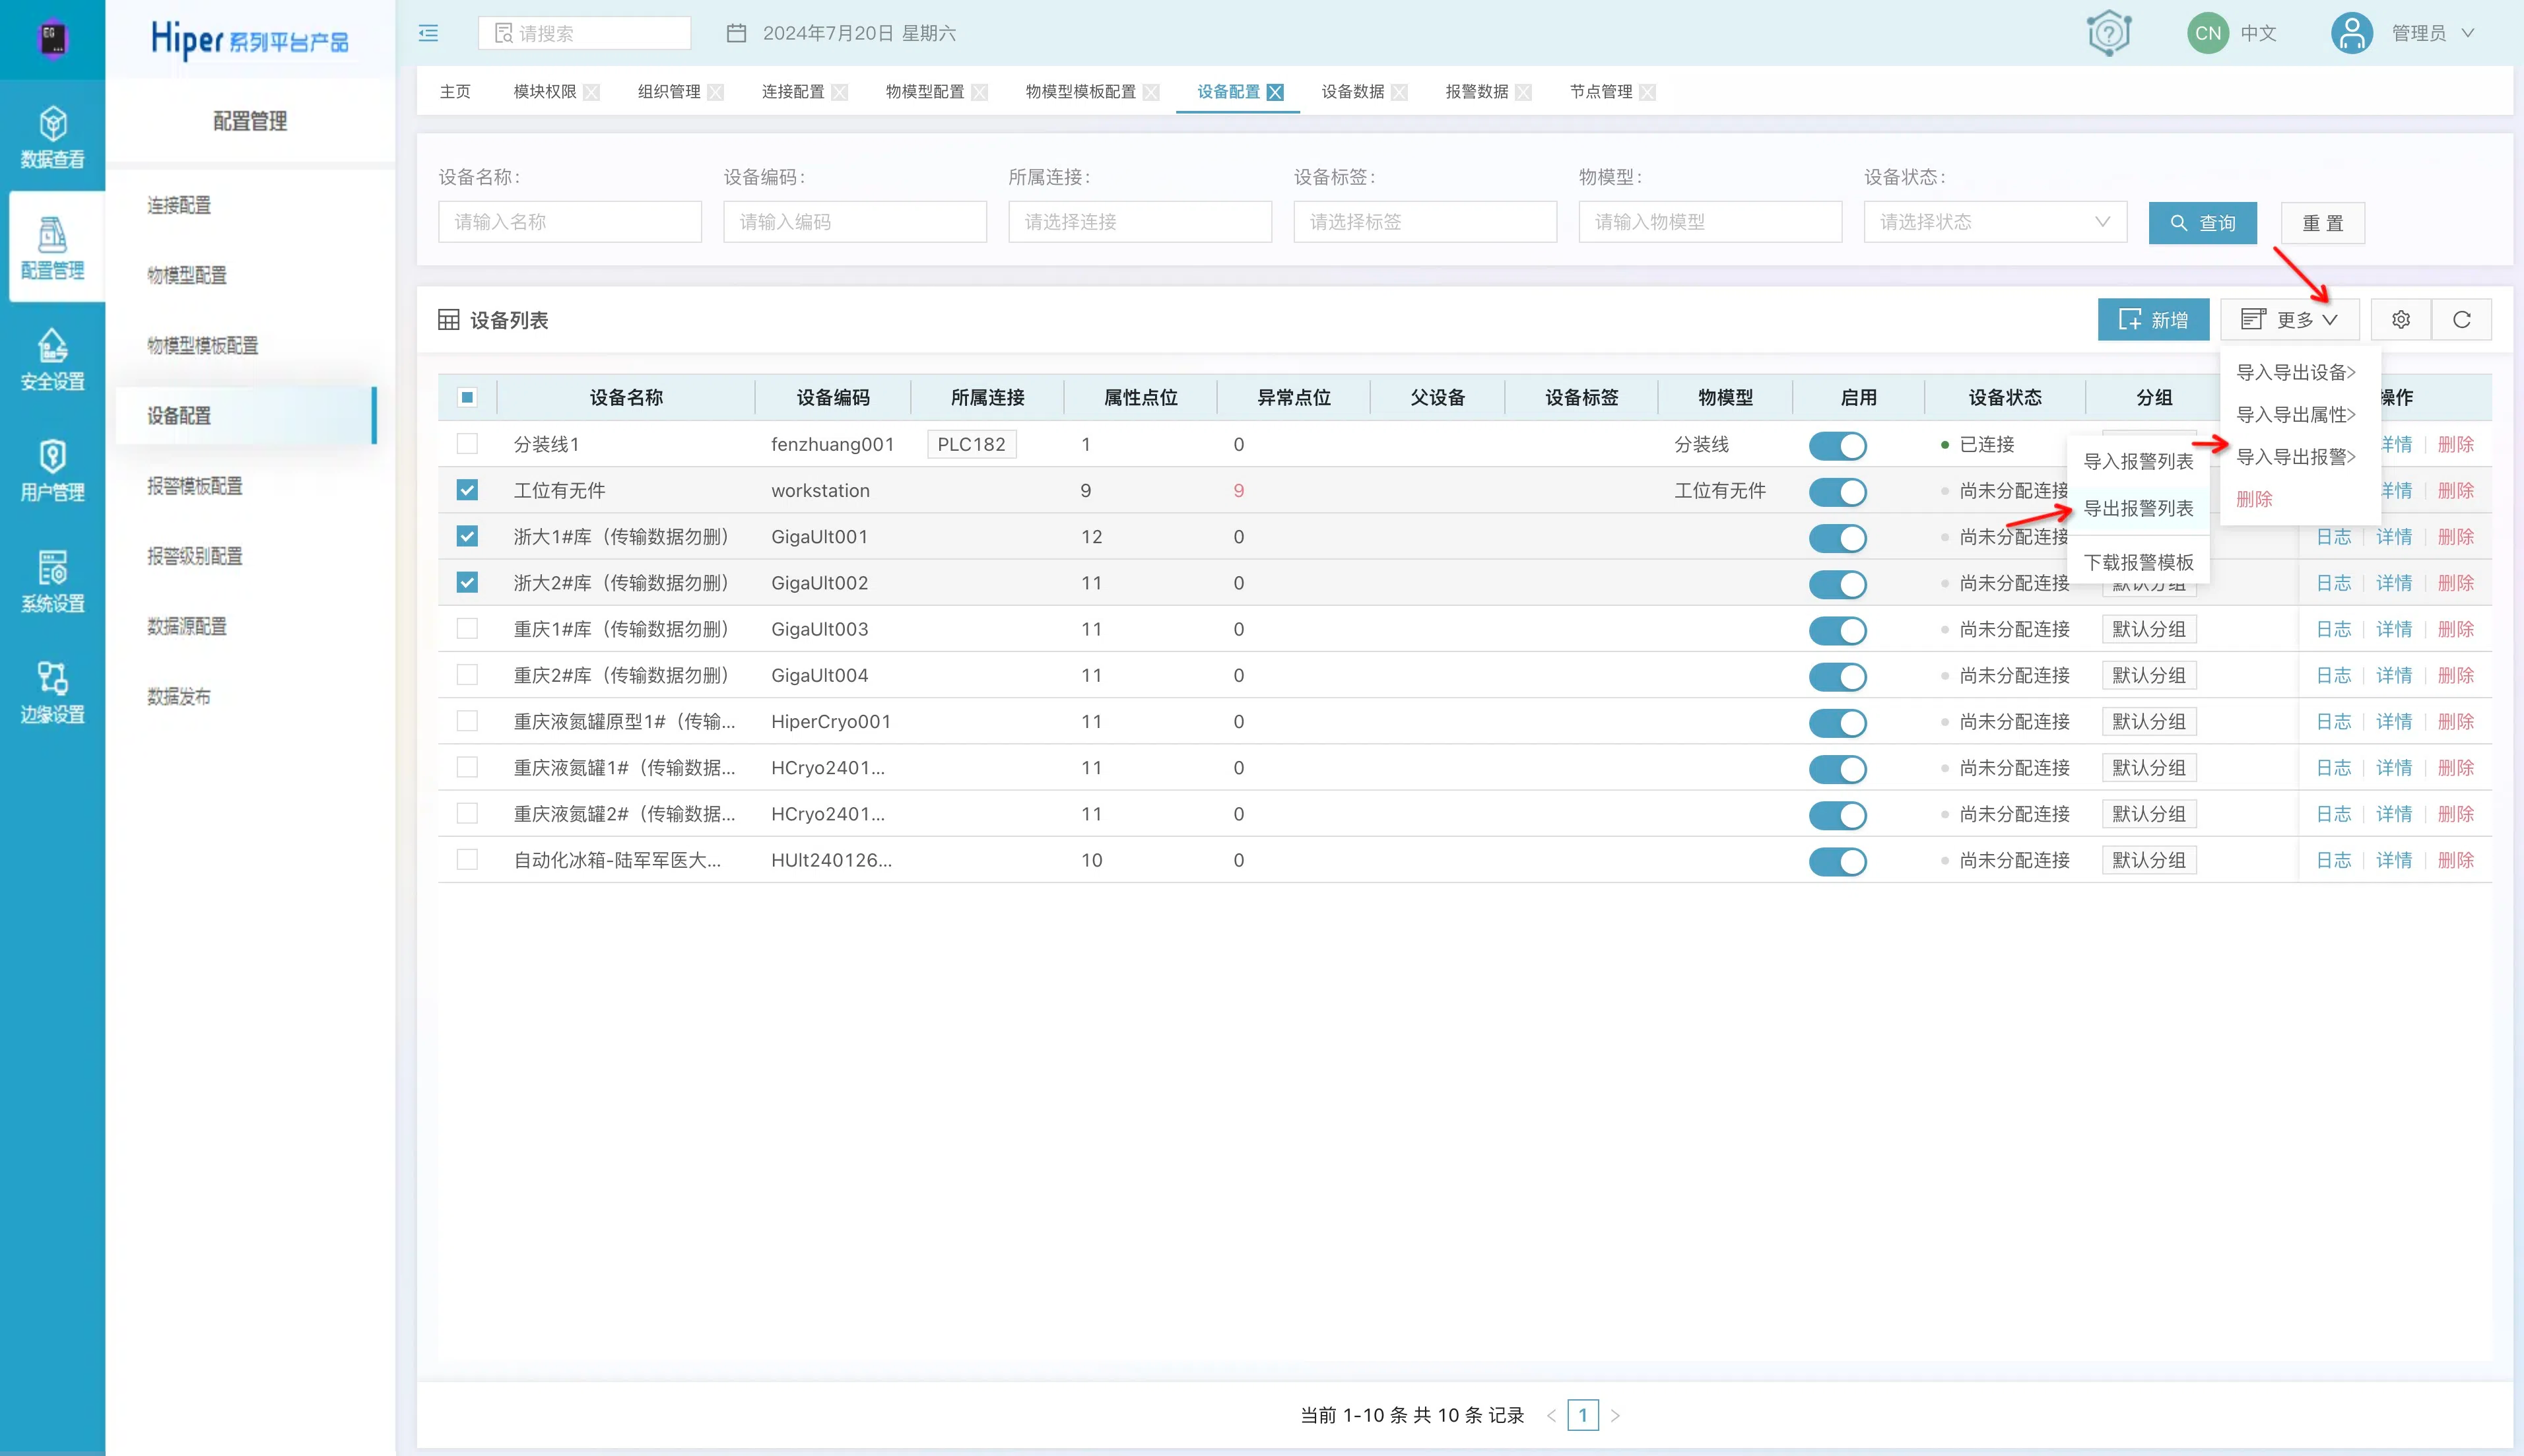Close the 设备配置 tab
The width and height of the screenshot is (2524, 1456).
(x=1275, y=92)
